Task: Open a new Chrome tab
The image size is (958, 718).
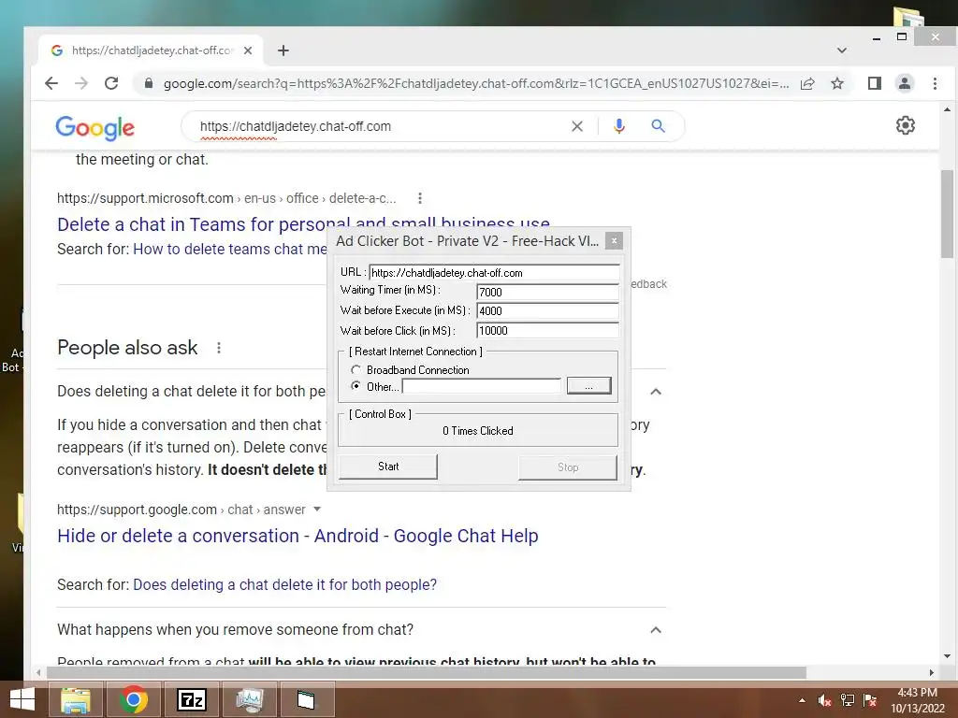Action: (283, 50)
